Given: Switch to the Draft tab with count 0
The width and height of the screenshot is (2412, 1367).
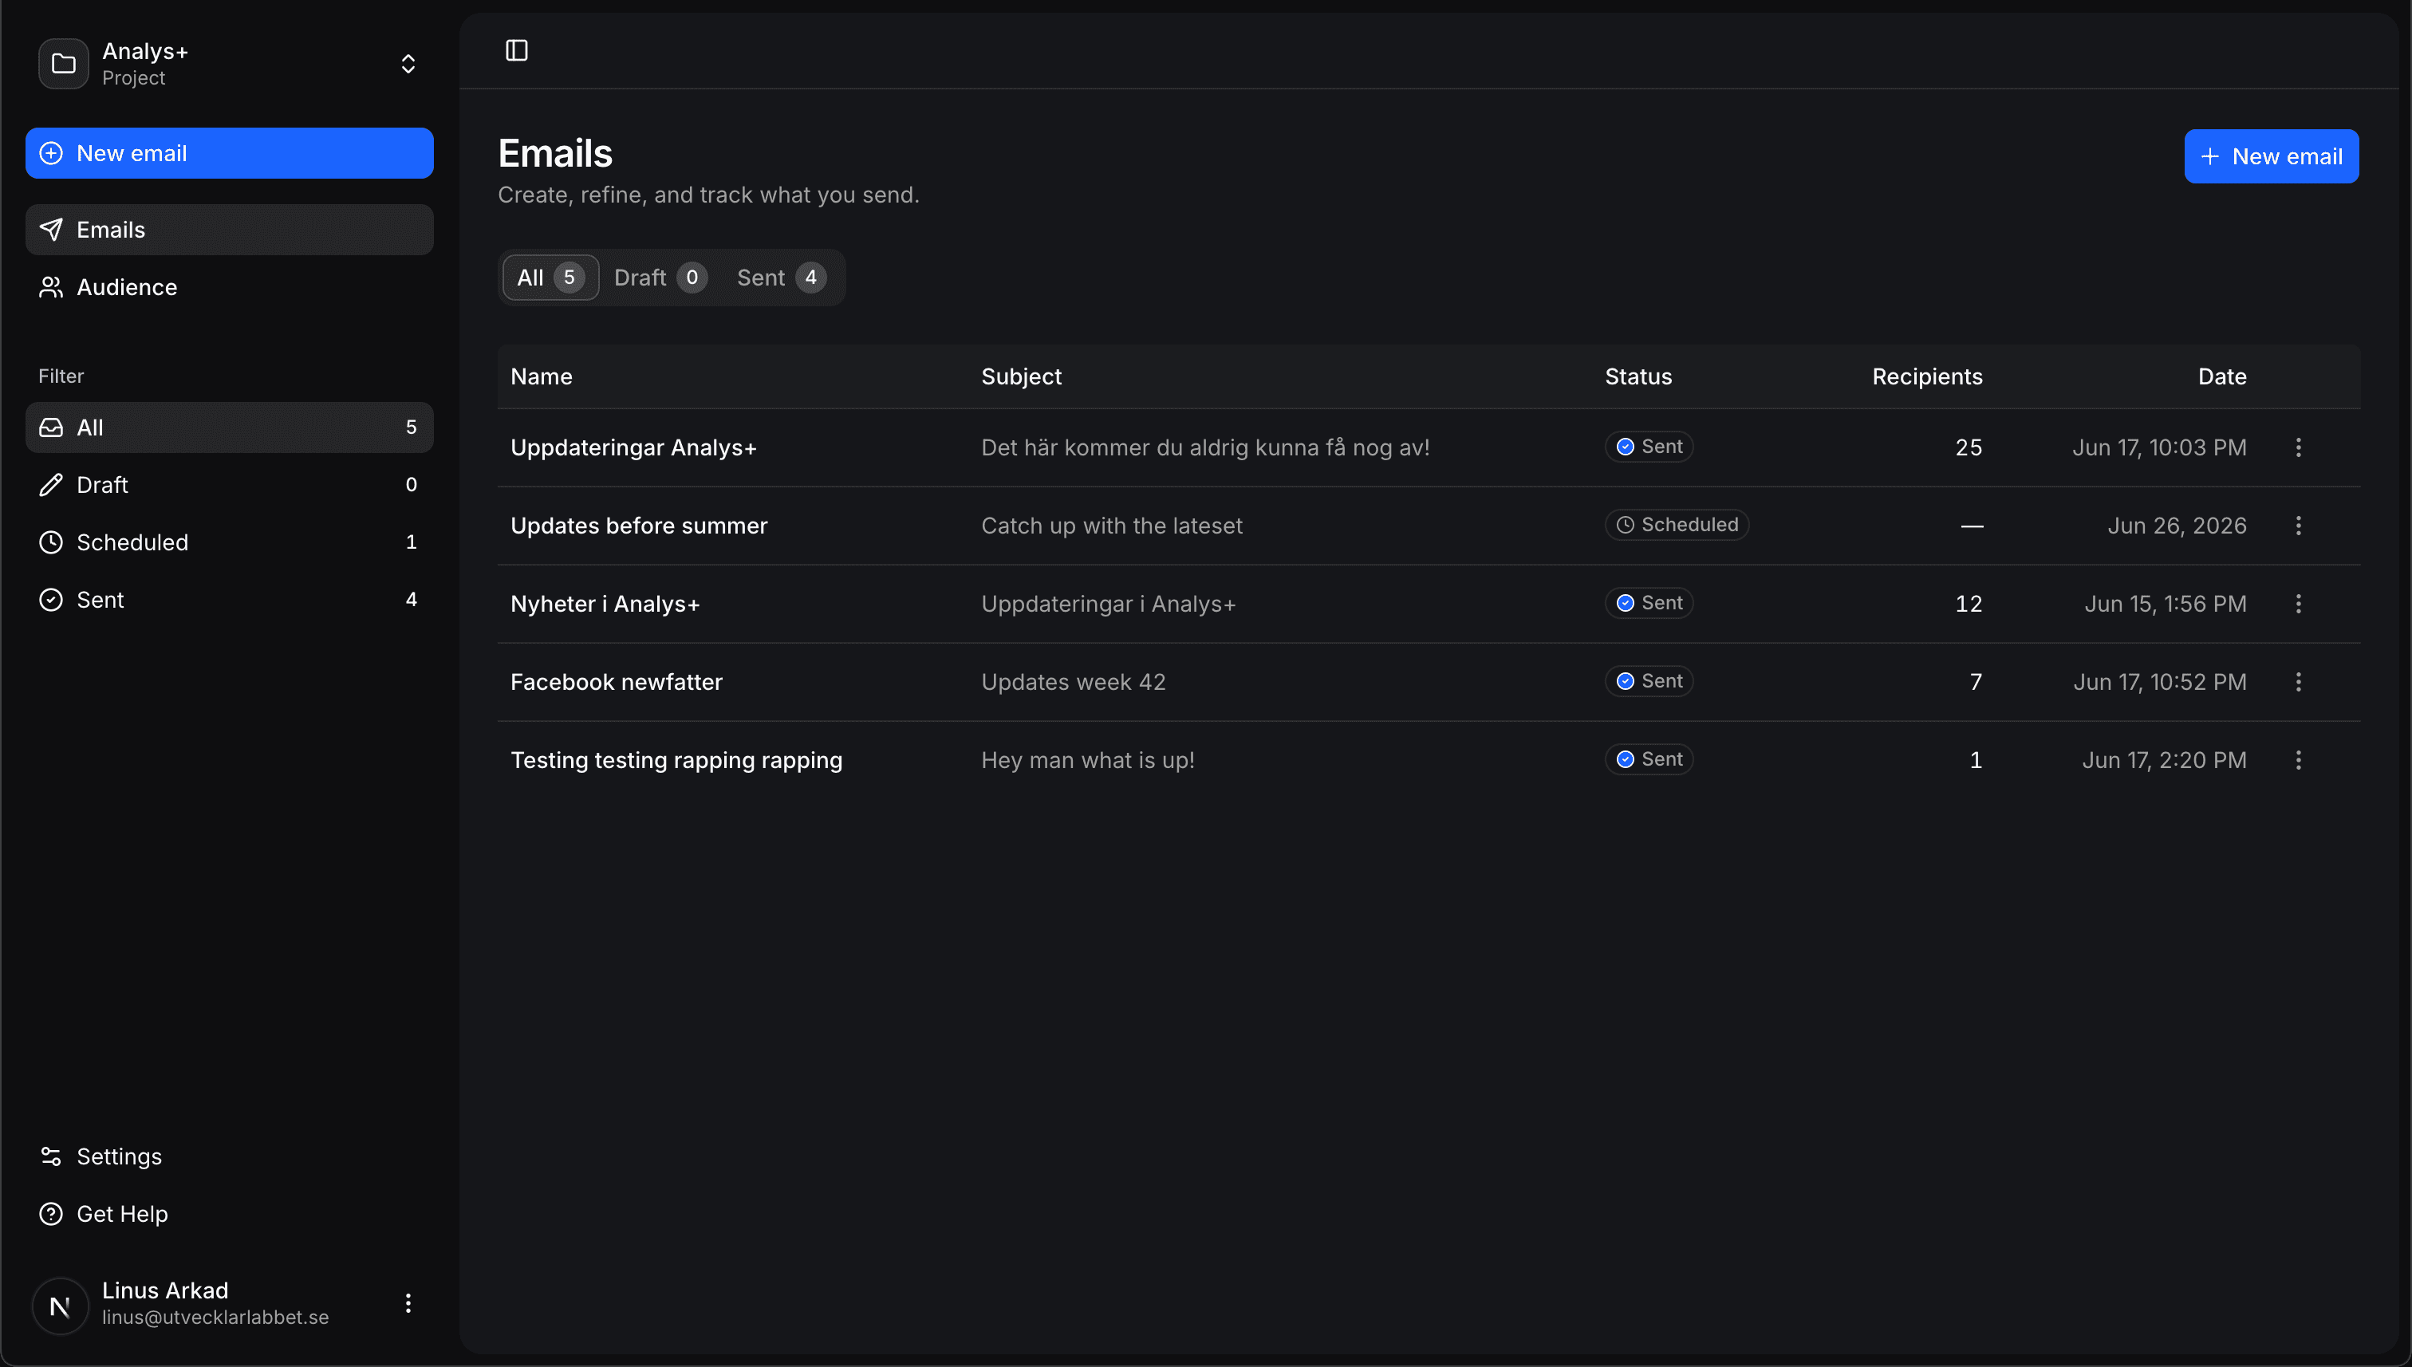Looking at the screenshot, I should (660, 277).
